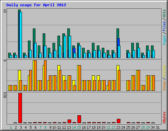Screen dimensions: 168x131
Task: Click the cyan Pages bar for day 12
Action: 65,47
